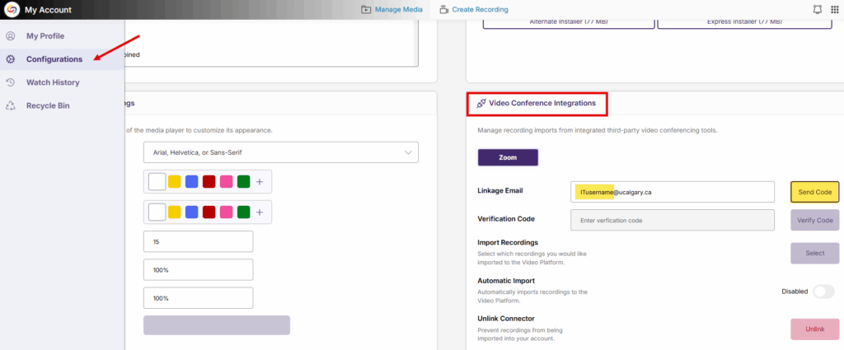Add a color to the second swatch row
The image size is (844, 350).
(260, 212)
